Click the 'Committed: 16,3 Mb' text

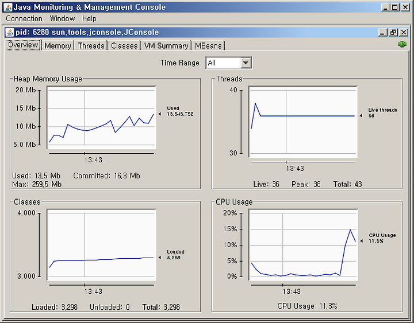pos(107,176)
